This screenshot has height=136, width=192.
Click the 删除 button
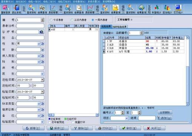(x=82, y=128)
